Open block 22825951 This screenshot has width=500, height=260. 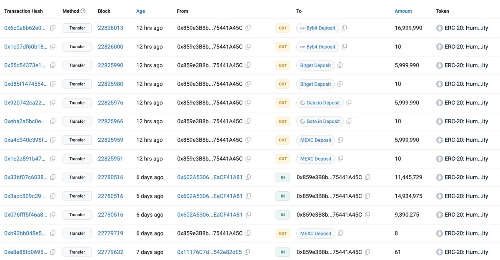pyautogui.click(x=110, y=159)
